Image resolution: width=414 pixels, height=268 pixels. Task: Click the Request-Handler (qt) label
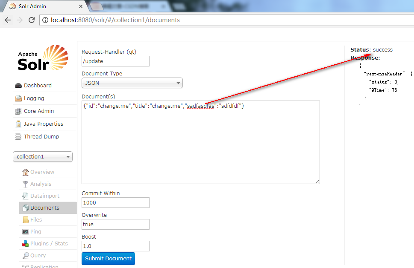[x=109, y=52]
